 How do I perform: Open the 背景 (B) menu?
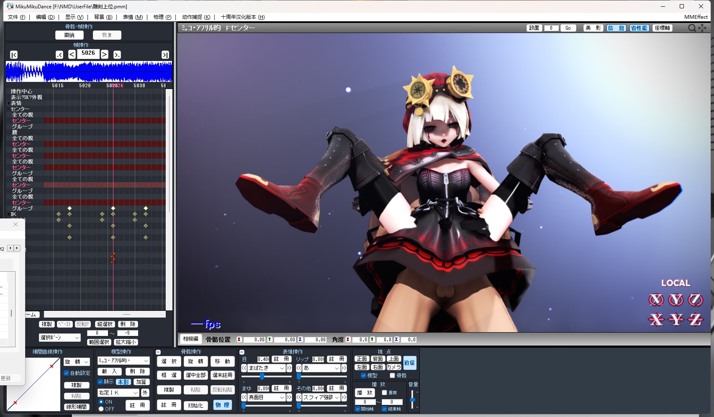coord(103,17)
